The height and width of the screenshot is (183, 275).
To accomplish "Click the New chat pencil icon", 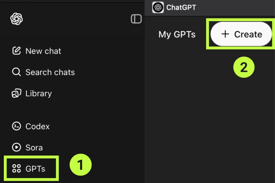I will coord(16,51).
